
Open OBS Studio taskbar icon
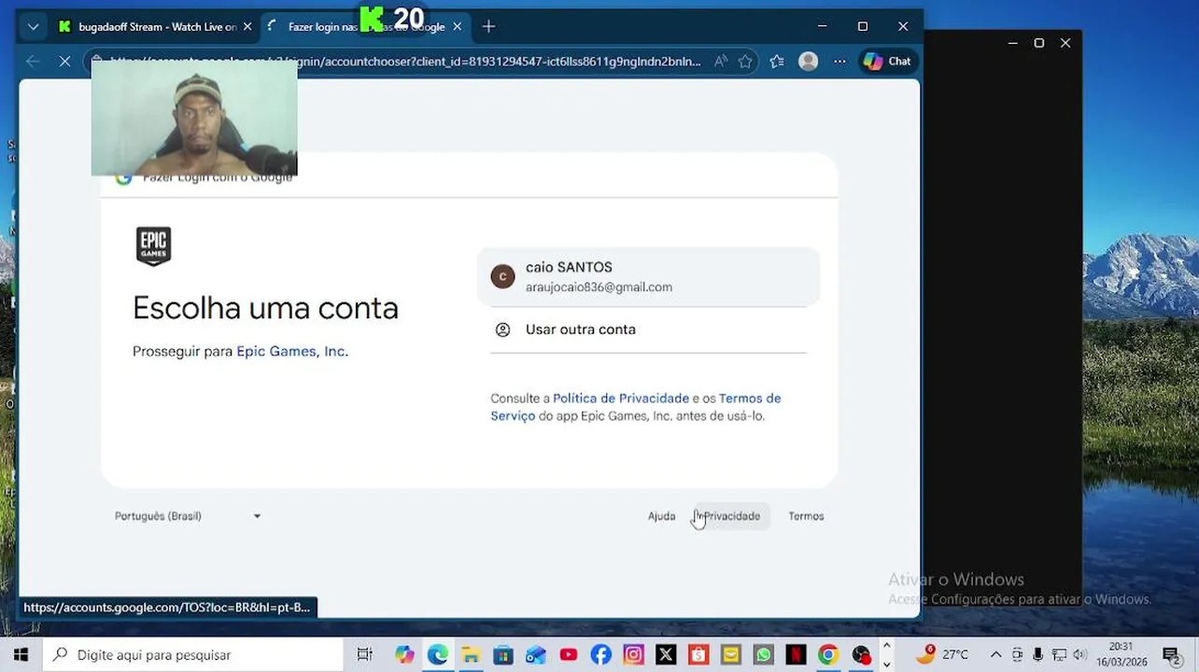point(861,655)
